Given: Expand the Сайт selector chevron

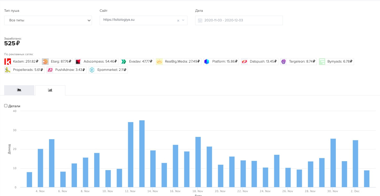Looking at the screenshot, I should (183, 20).
